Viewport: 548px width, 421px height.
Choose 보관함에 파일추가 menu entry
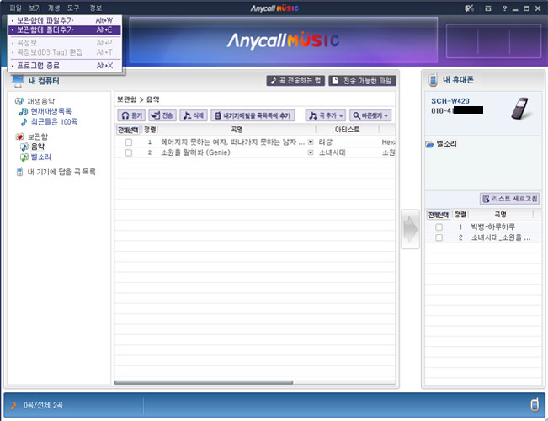click(65, 20)
